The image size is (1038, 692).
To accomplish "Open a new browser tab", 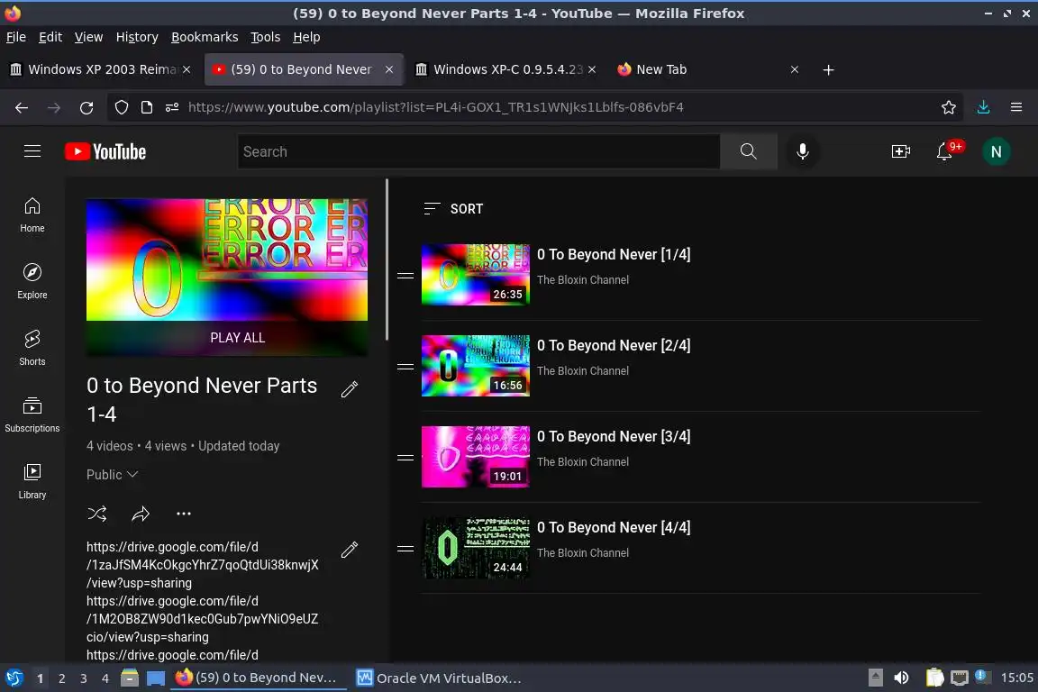I will pyautogui.click(x=828, y=69).
